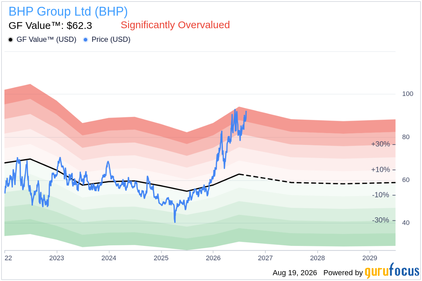
Task: Click the GF Value $62.3 text
Action: click(50, 26)
